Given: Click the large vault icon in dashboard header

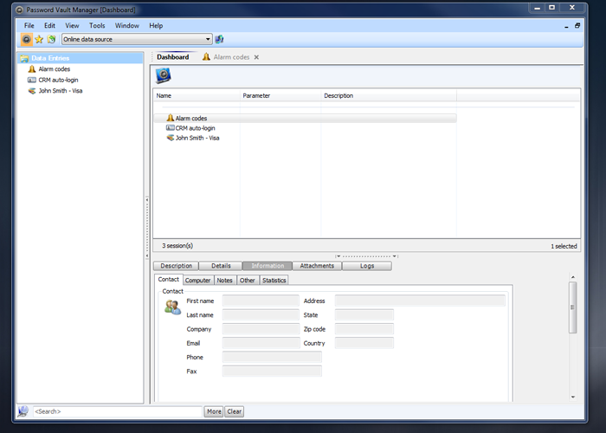Looking at the screenshot, I should coord(163,75).
